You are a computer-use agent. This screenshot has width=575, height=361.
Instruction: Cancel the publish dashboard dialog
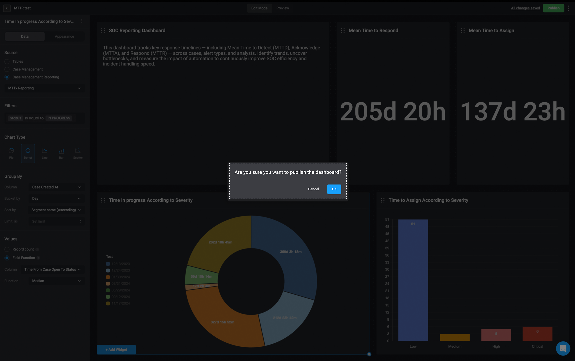(313, 189)
